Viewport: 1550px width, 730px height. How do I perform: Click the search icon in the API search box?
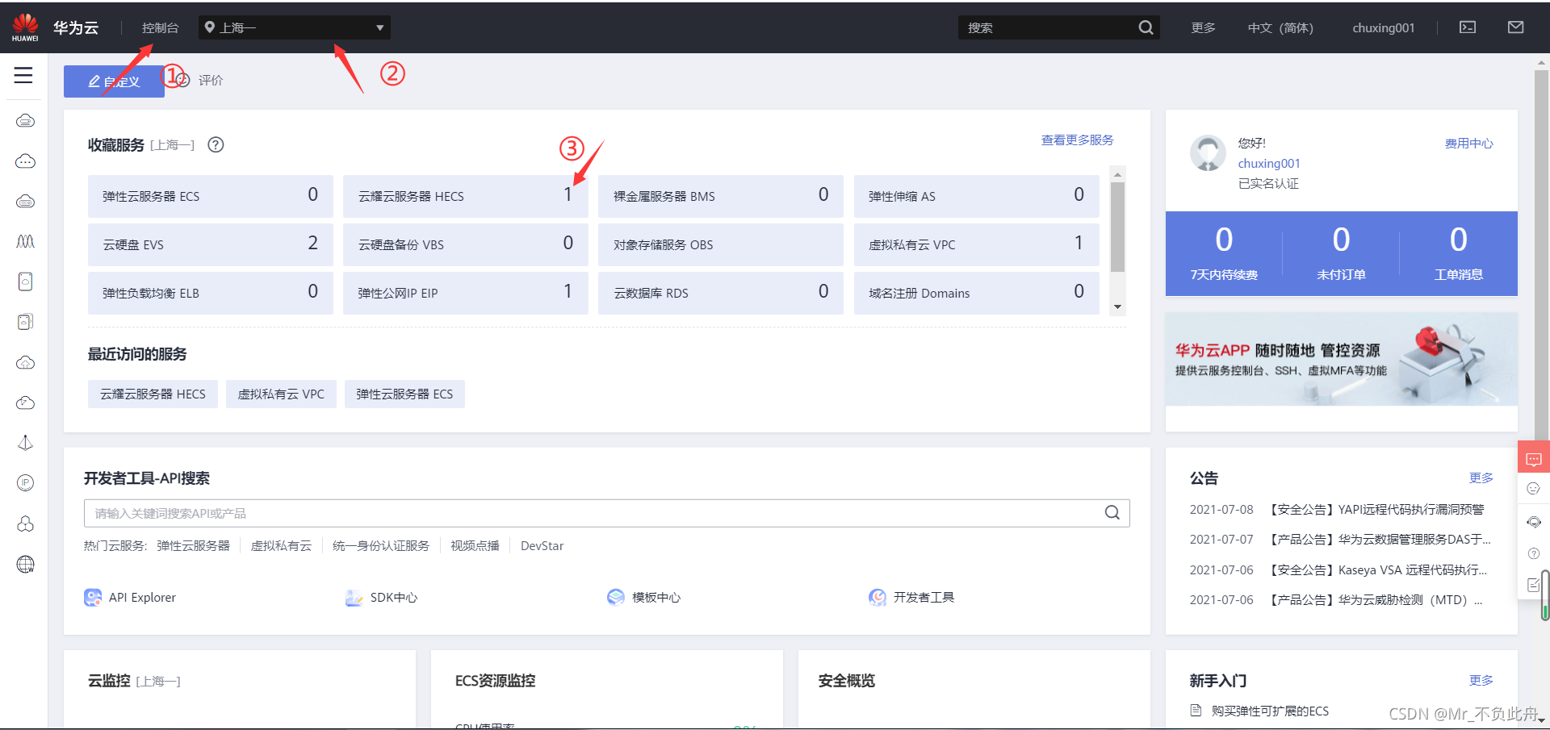pos(1112,513)
